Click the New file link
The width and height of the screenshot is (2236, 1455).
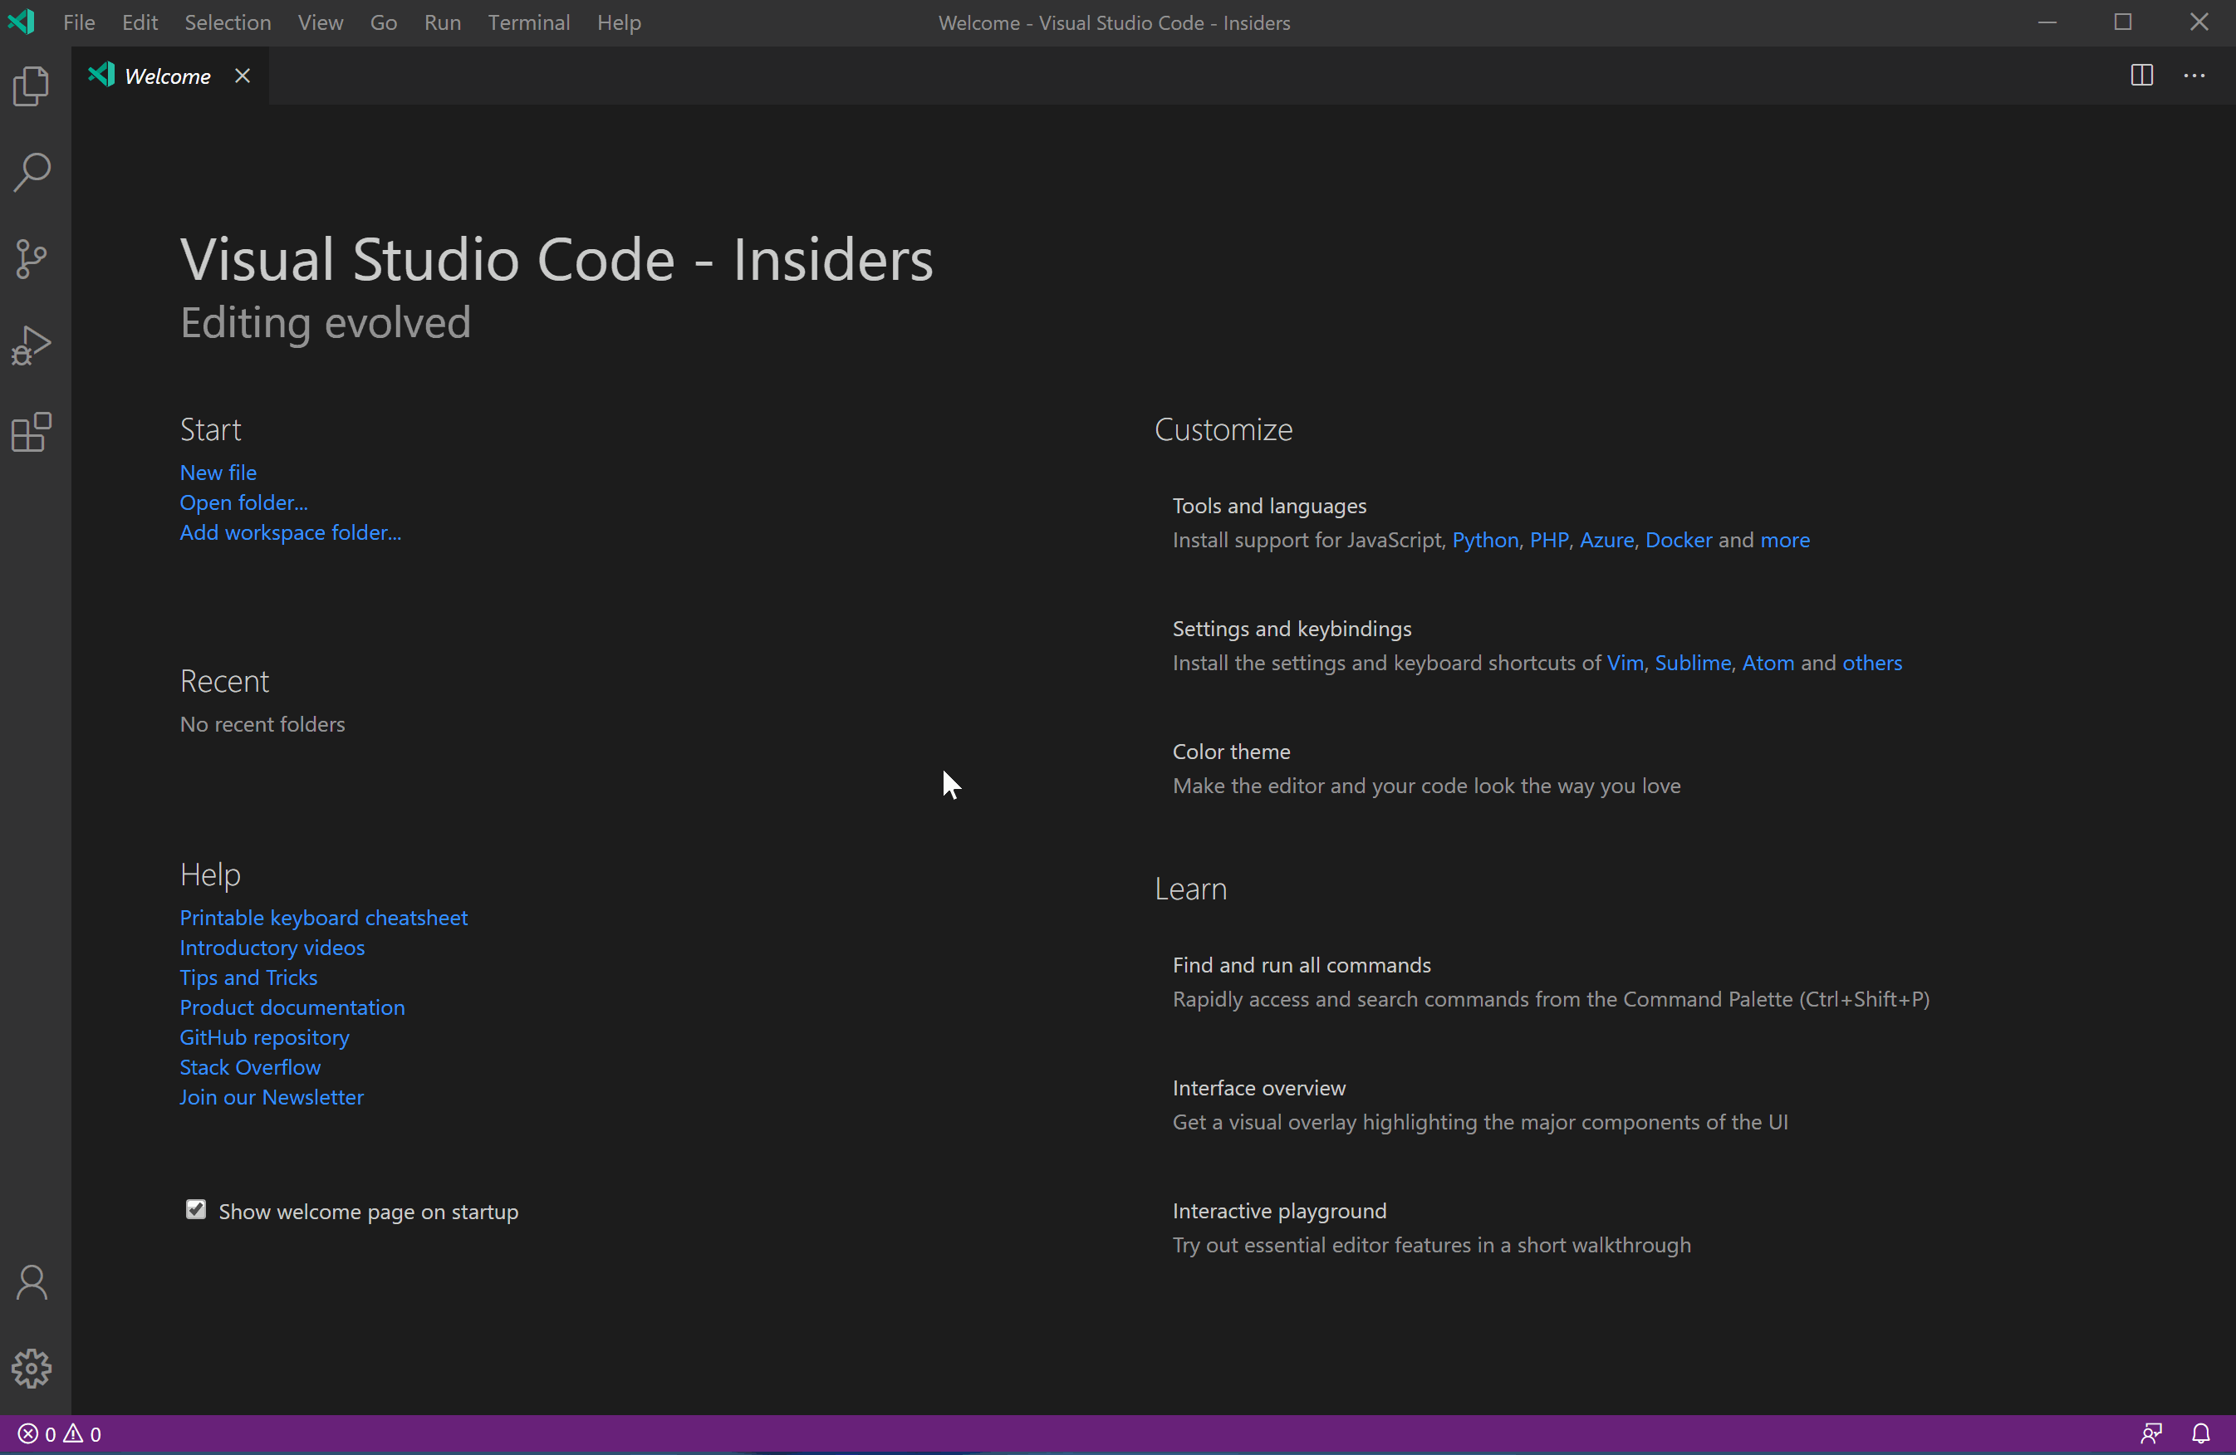[x=218, y=473]
